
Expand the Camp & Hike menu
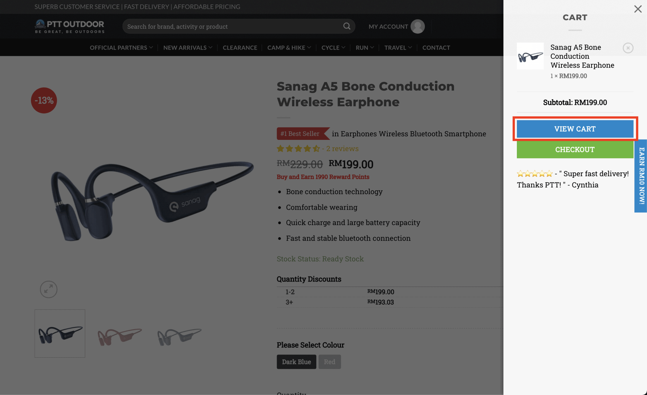click(x=289, y=48)
